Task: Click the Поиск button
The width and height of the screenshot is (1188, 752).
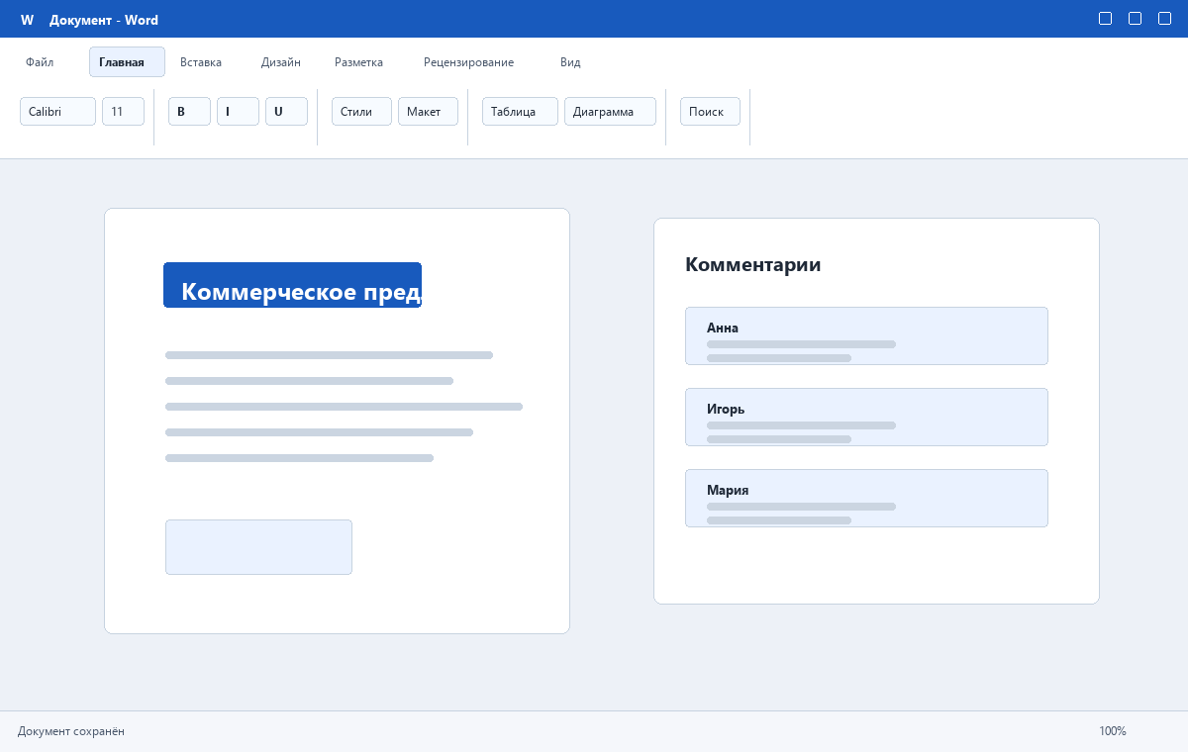Action: [x=710, y=112]
